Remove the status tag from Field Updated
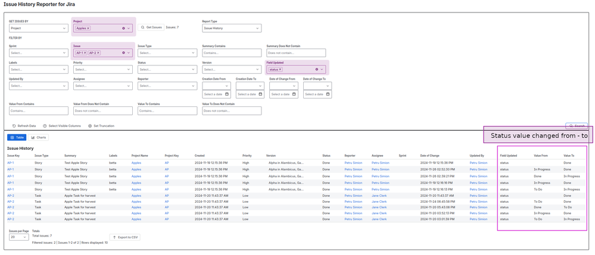This screenshot has width=595, height=255. tap(280, 70)
